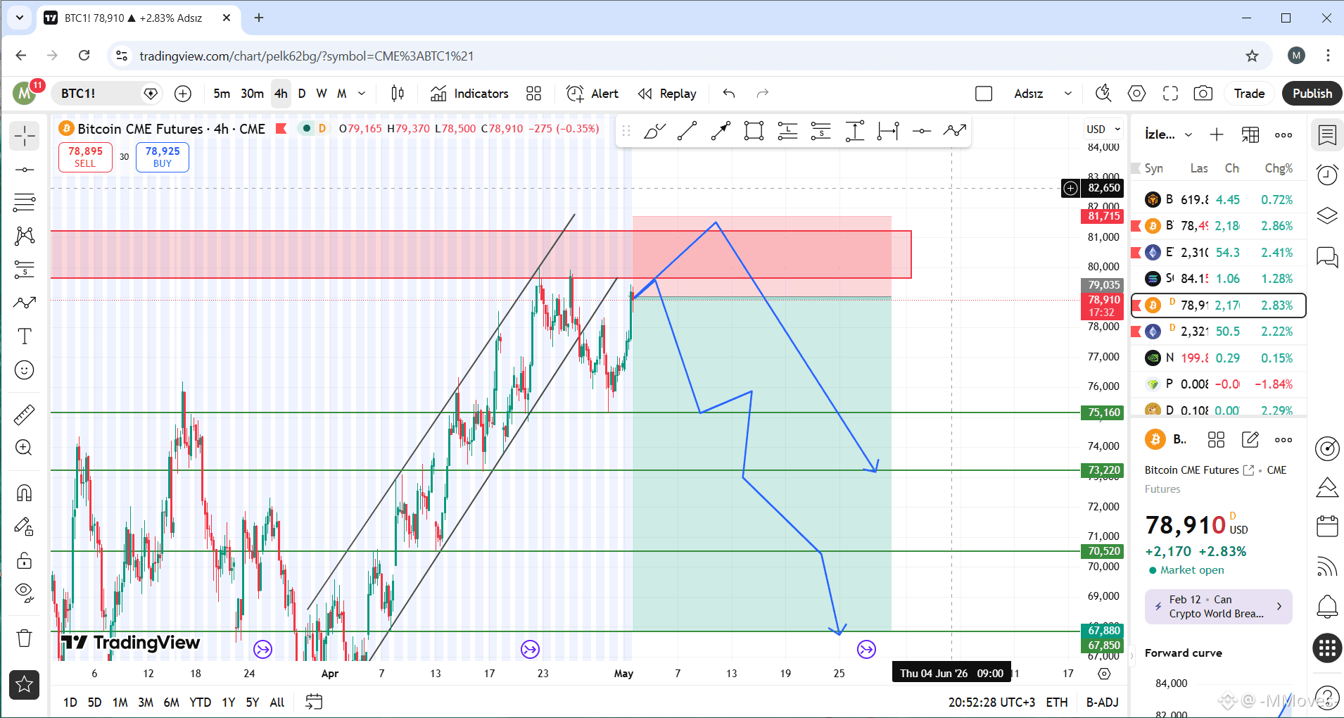Open the calendar sidebar panel
This screenshot has width=1344, height=718.
(1327, 526)
